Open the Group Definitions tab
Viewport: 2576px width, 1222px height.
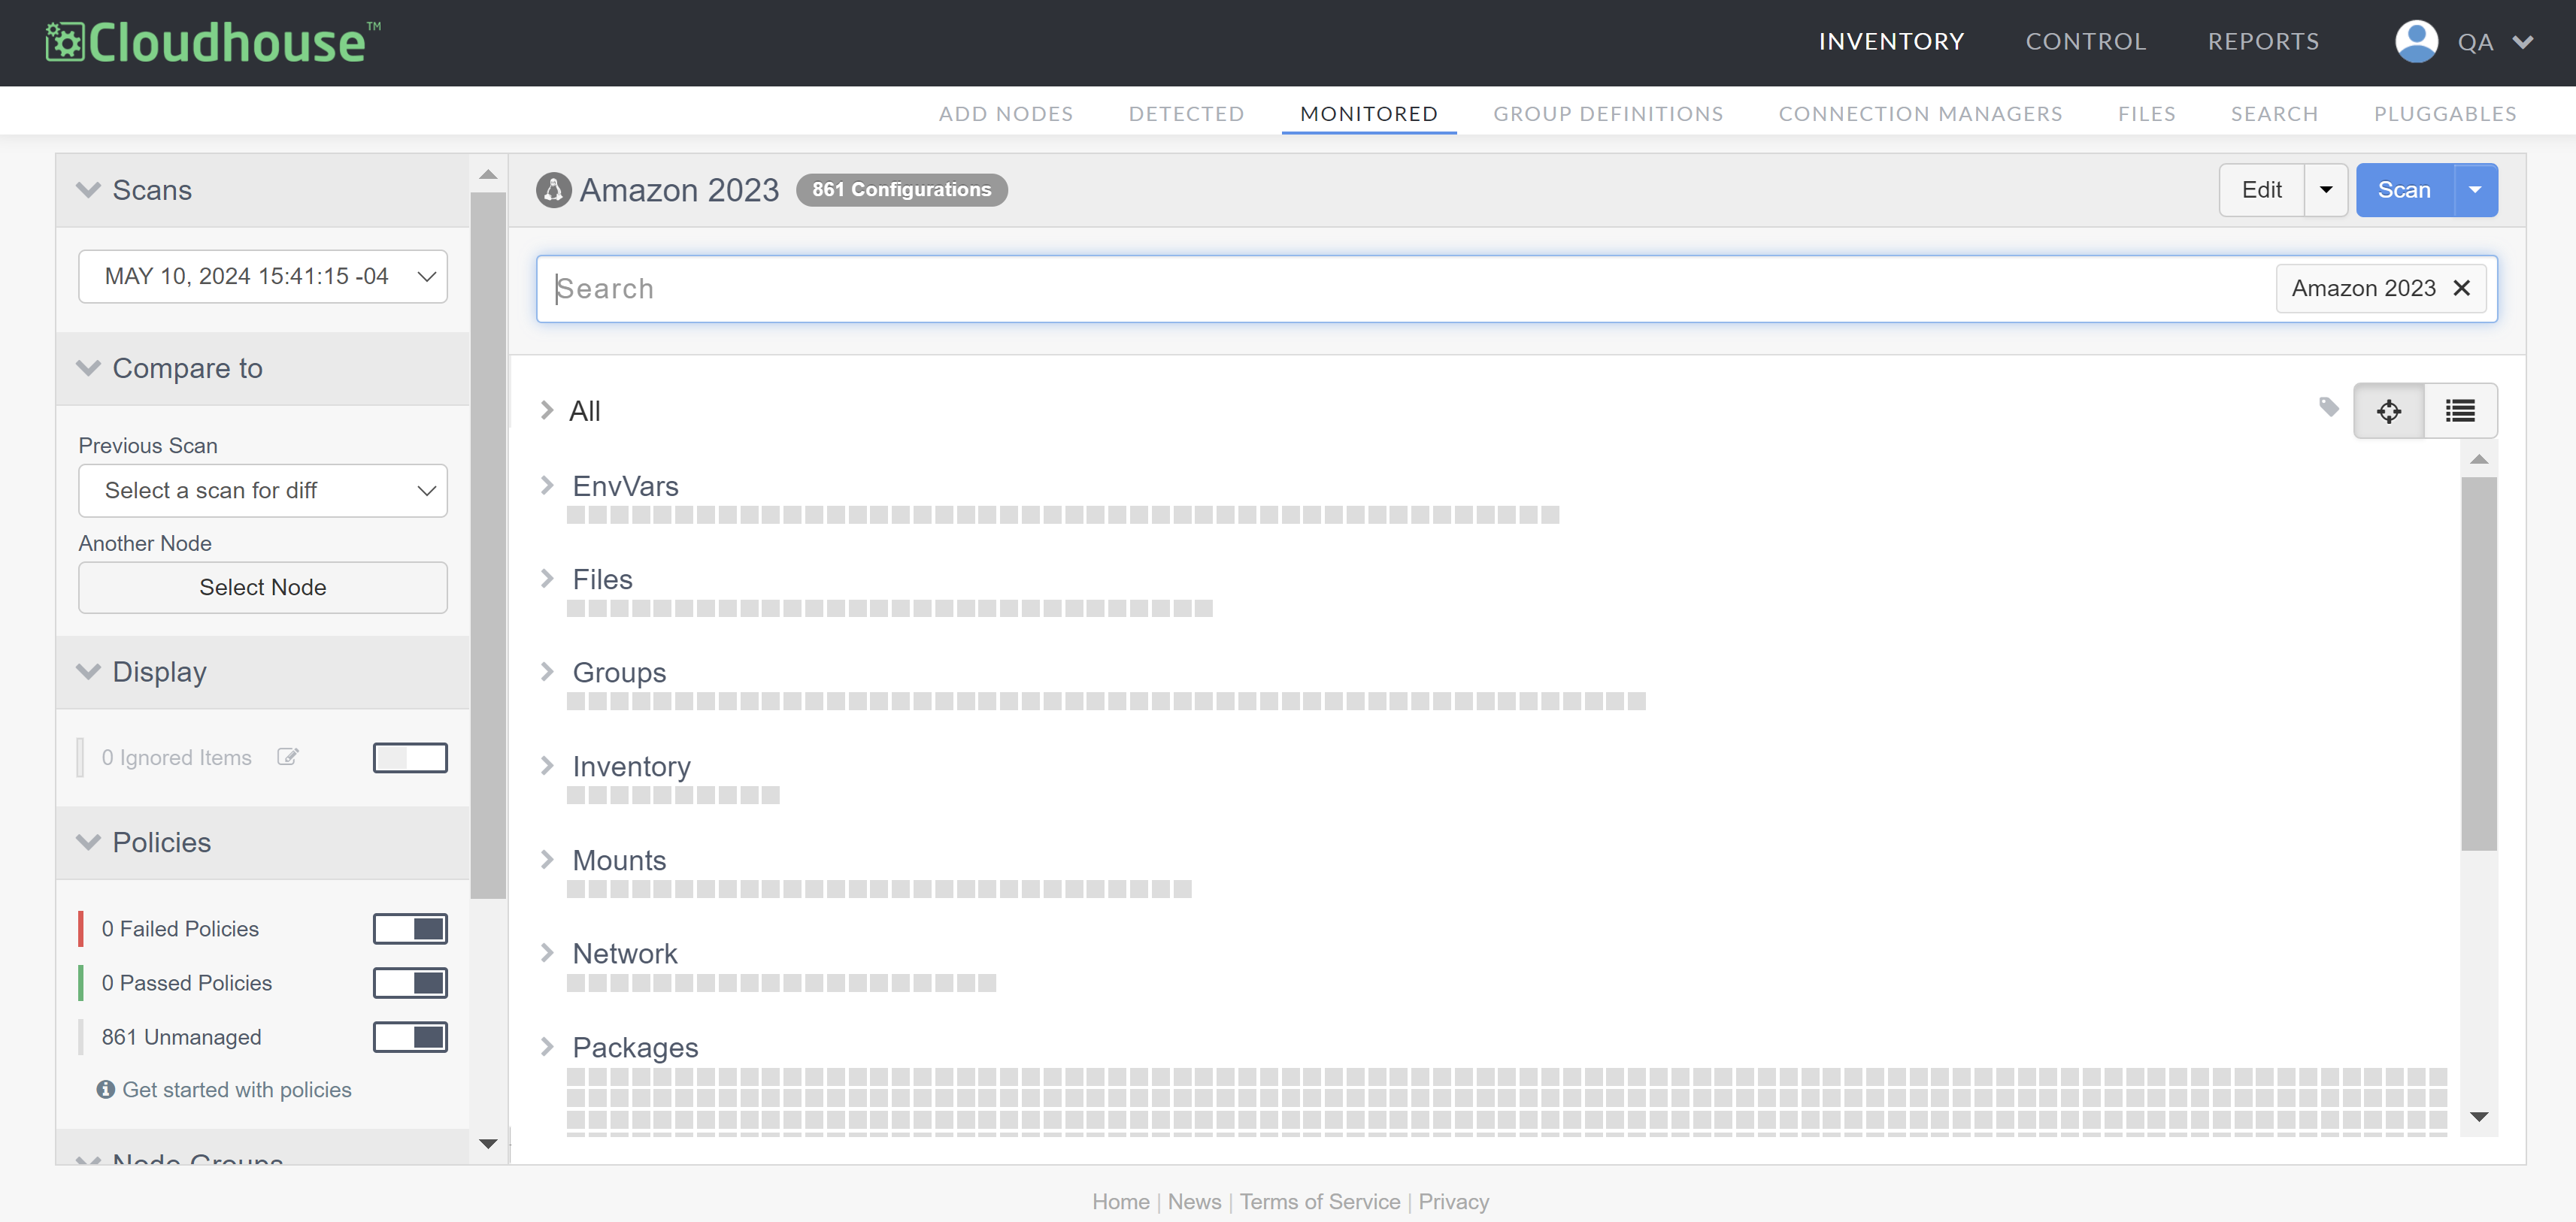click(x=1608, y=114)
